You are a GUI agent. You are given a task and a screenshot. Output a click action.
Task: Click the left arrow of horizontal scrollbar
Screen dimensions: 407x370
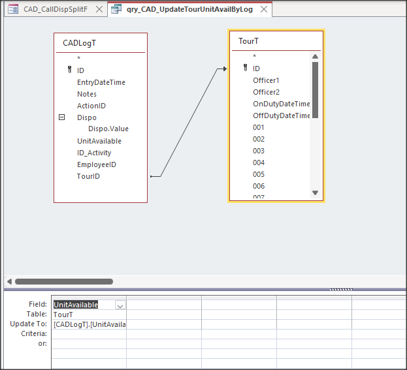click(8, 282)
